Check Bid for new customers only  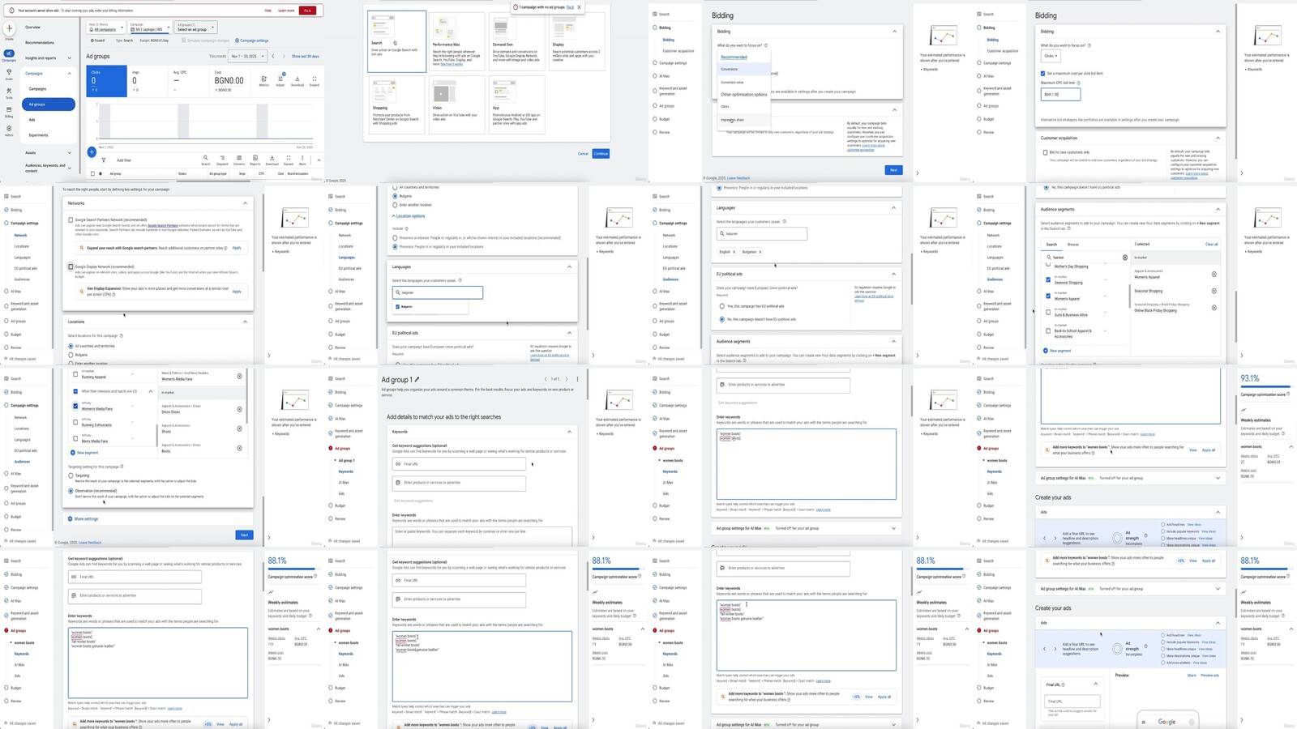click(1045, 152)
